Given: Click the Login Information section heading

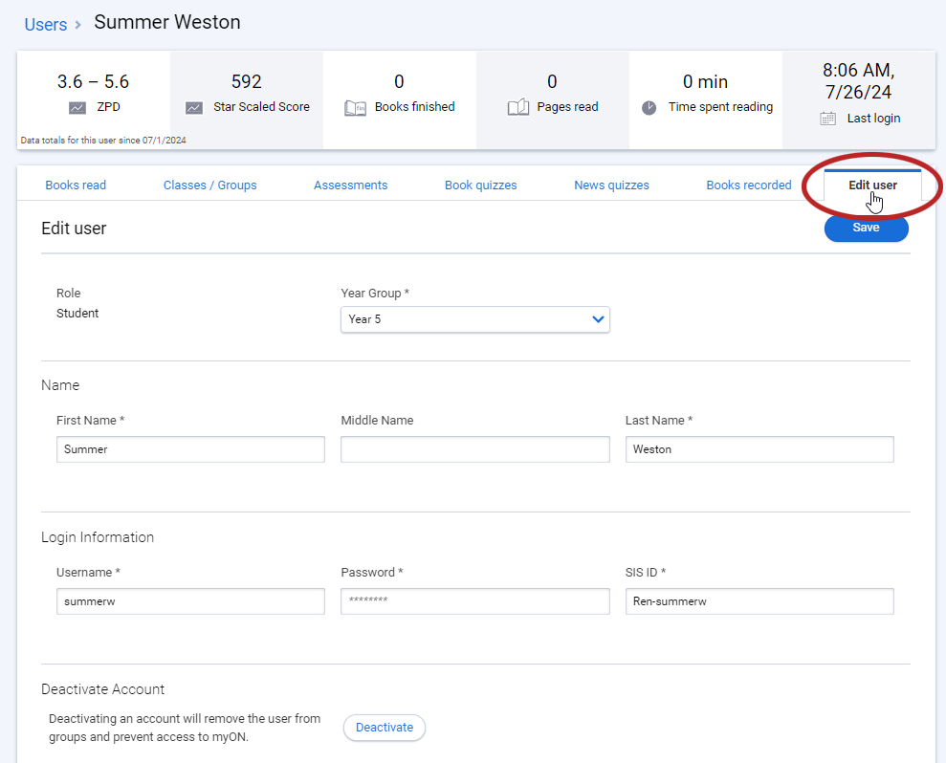Looking at the screenshot, I should 98,537.
